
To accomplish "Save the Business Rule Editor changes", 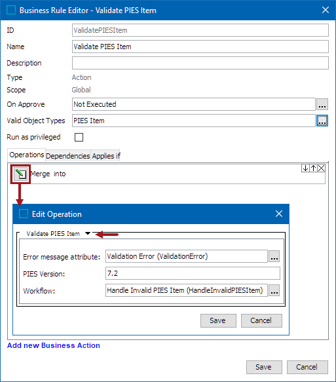I will [264, 367].
